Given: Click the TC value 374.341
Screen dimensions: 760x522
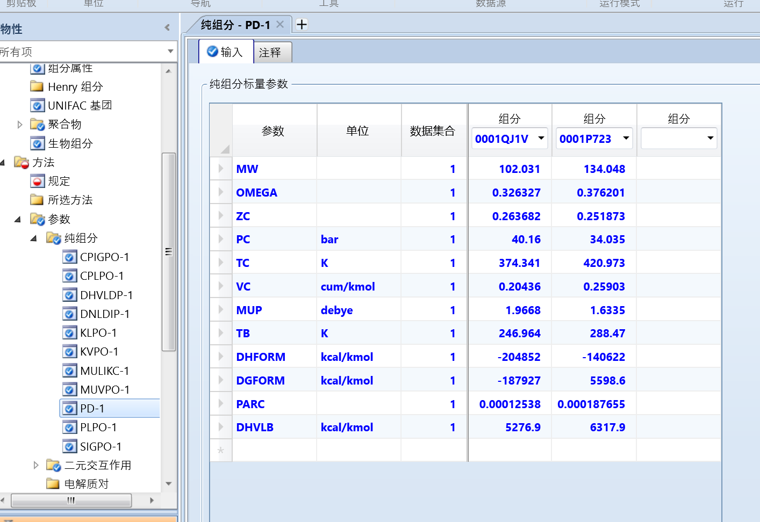Looking at the screenshot, I should 510,263.
